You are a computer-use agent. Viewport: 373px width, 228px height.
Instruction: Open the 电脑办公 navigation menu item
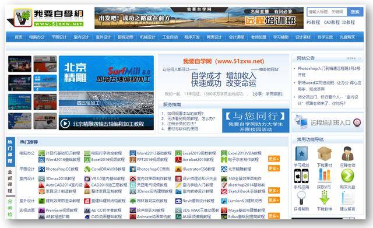coord(37,37)
